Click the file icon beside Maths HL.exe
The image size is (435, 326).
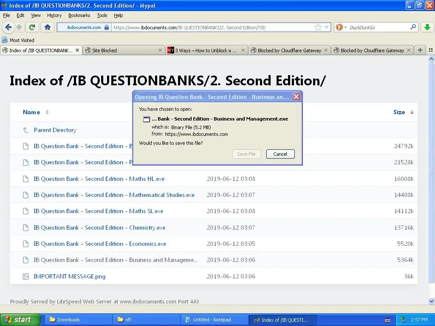25,179
